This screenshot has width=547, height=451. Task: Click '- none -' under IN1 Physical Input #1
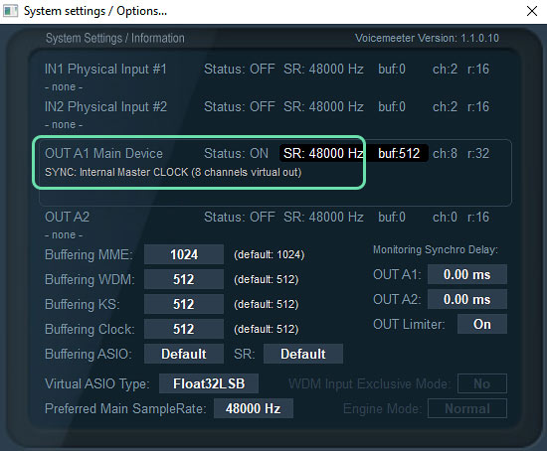coord(64,87)
